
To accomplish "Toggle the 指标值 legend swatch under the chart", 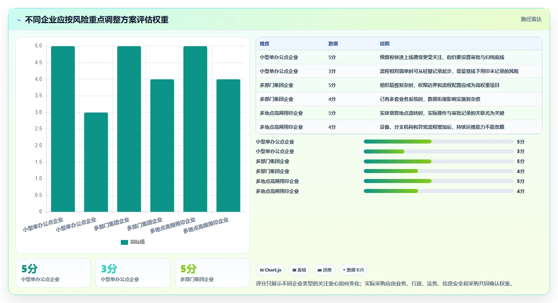I will pyautogui.click(x=124, y=242).
